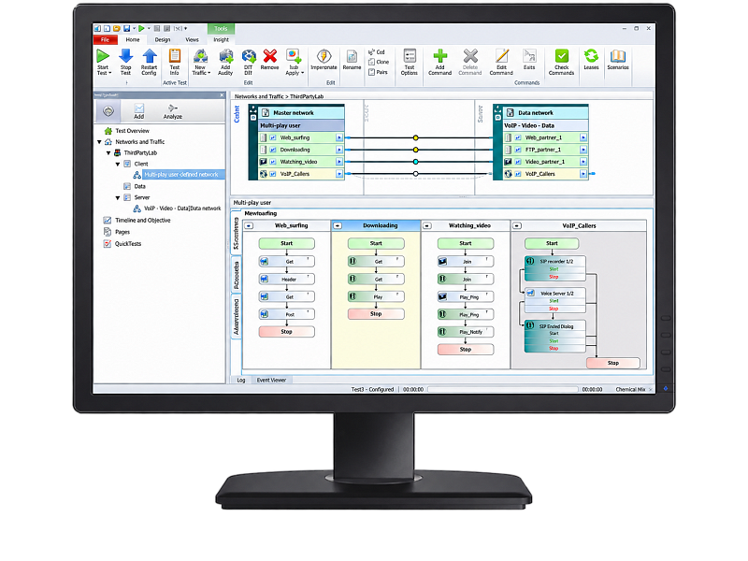The width and height of the screenshot is (748, 561).
Task: Toggle the Web_surfing checkbox in Master network
Action: click(x=273, y=137)
